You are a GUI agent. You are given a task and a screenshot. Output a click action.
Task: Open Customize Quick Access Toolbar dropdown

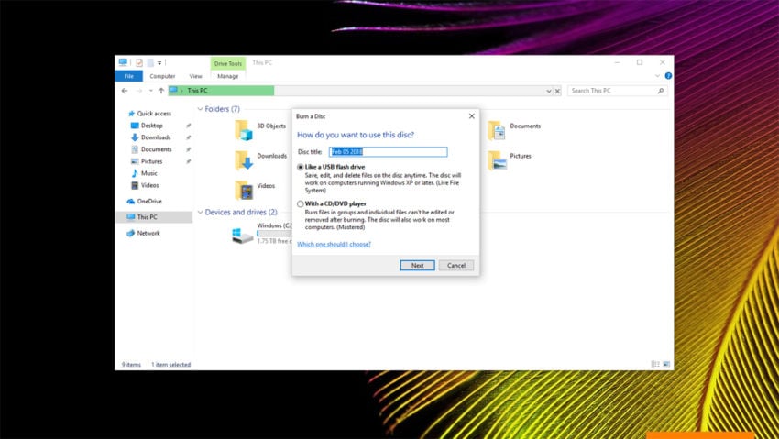coord(159,63)
